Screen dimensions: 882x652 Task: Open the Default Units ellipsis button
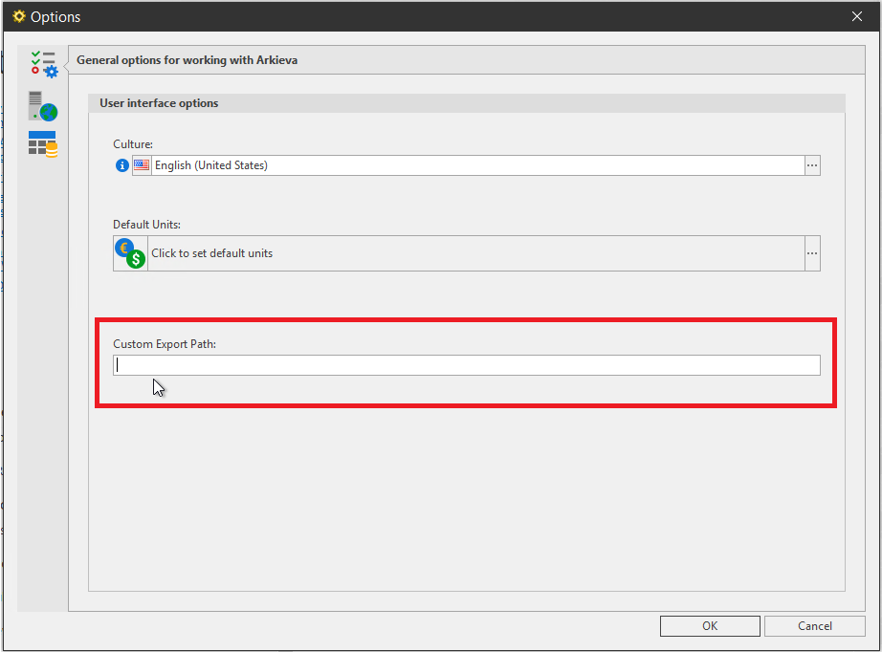pos(812,253)
